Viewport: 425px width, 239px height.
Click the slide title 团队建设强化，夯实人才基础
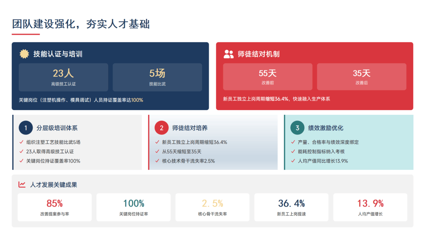pyautogui.click(x=81, y=24)
